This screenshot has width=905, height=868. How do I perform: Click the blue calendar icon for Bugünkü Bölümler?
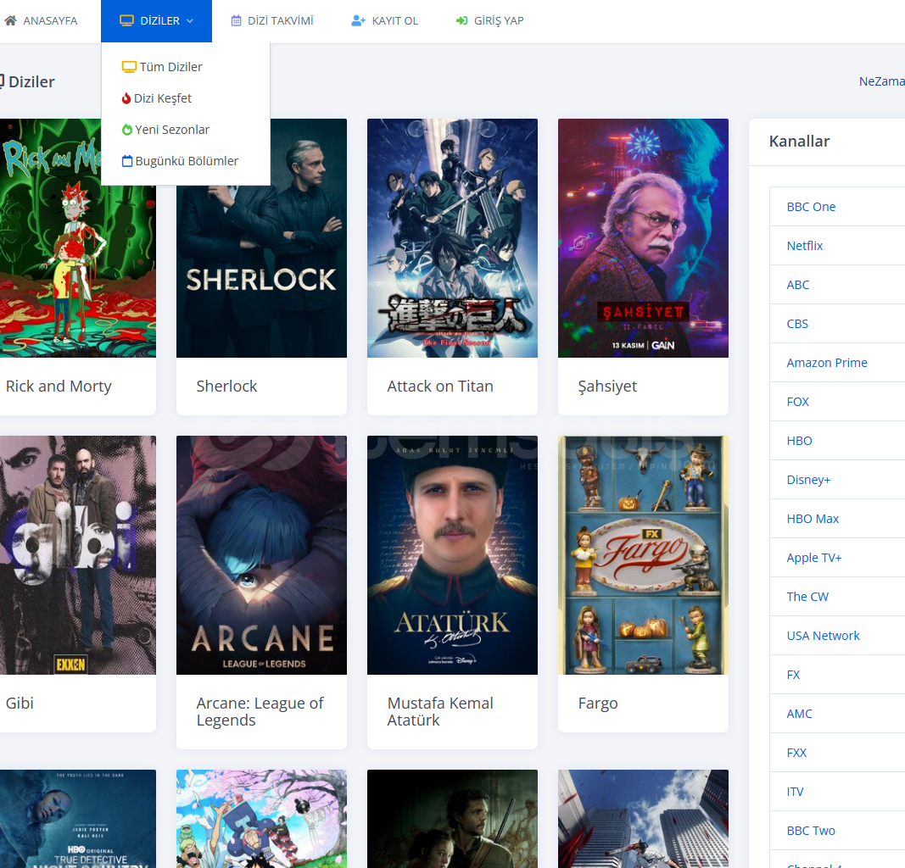click(x=127, y=161)
